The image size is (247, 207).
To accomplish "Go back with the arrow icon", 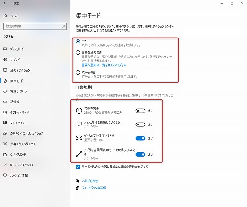I will coord(5,3).
